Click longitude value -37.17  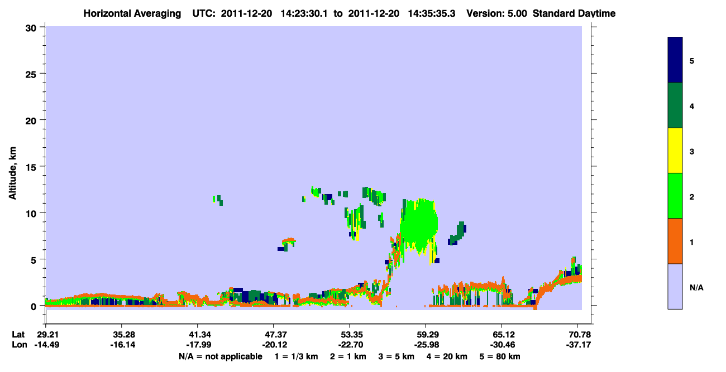pyautogui.click(x=577, y=345)
